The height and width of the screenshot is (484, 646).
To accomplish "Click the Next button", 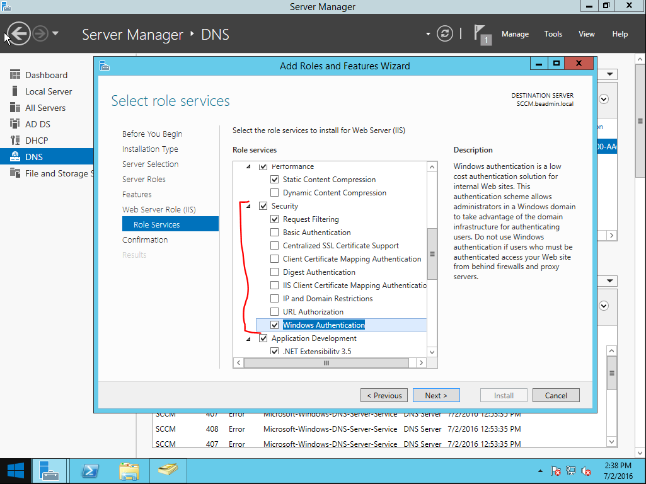I will click(436, 395).
